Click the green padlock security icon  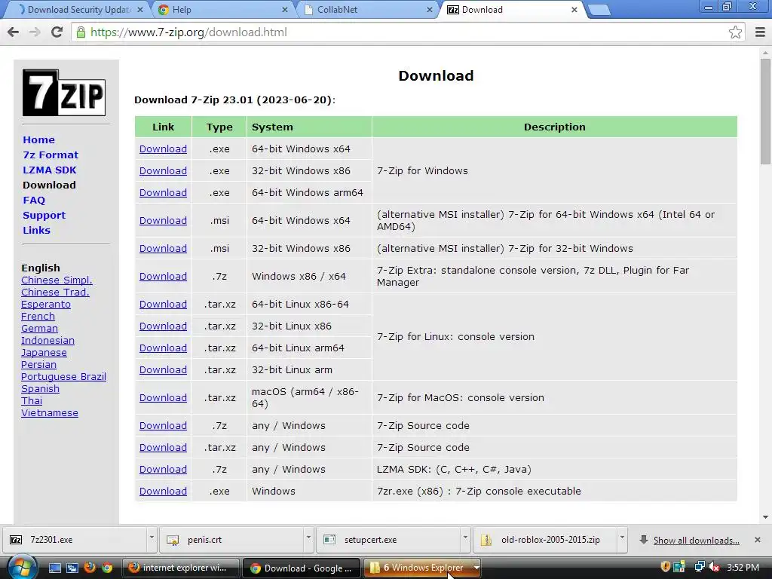[x=81, y=32]
